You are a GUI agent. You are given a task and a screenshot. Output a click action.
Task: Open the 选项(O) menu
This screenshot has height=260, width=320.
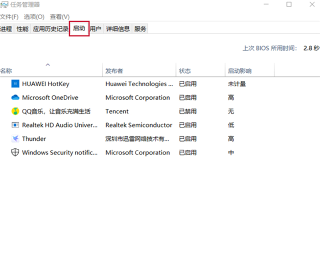click(x=34, y=16)
